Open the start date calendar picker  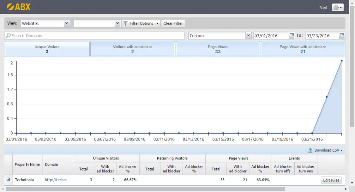click(292, 36)
